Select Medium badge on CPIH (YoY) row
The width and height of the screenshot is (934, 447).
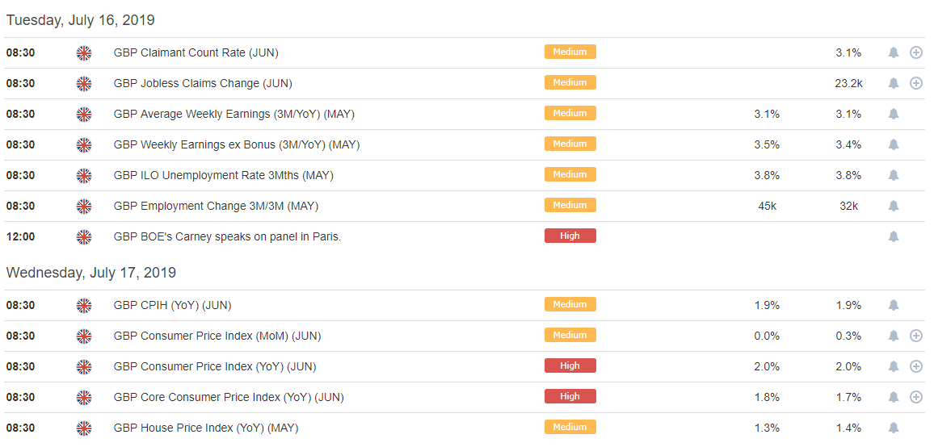[570, 304]
